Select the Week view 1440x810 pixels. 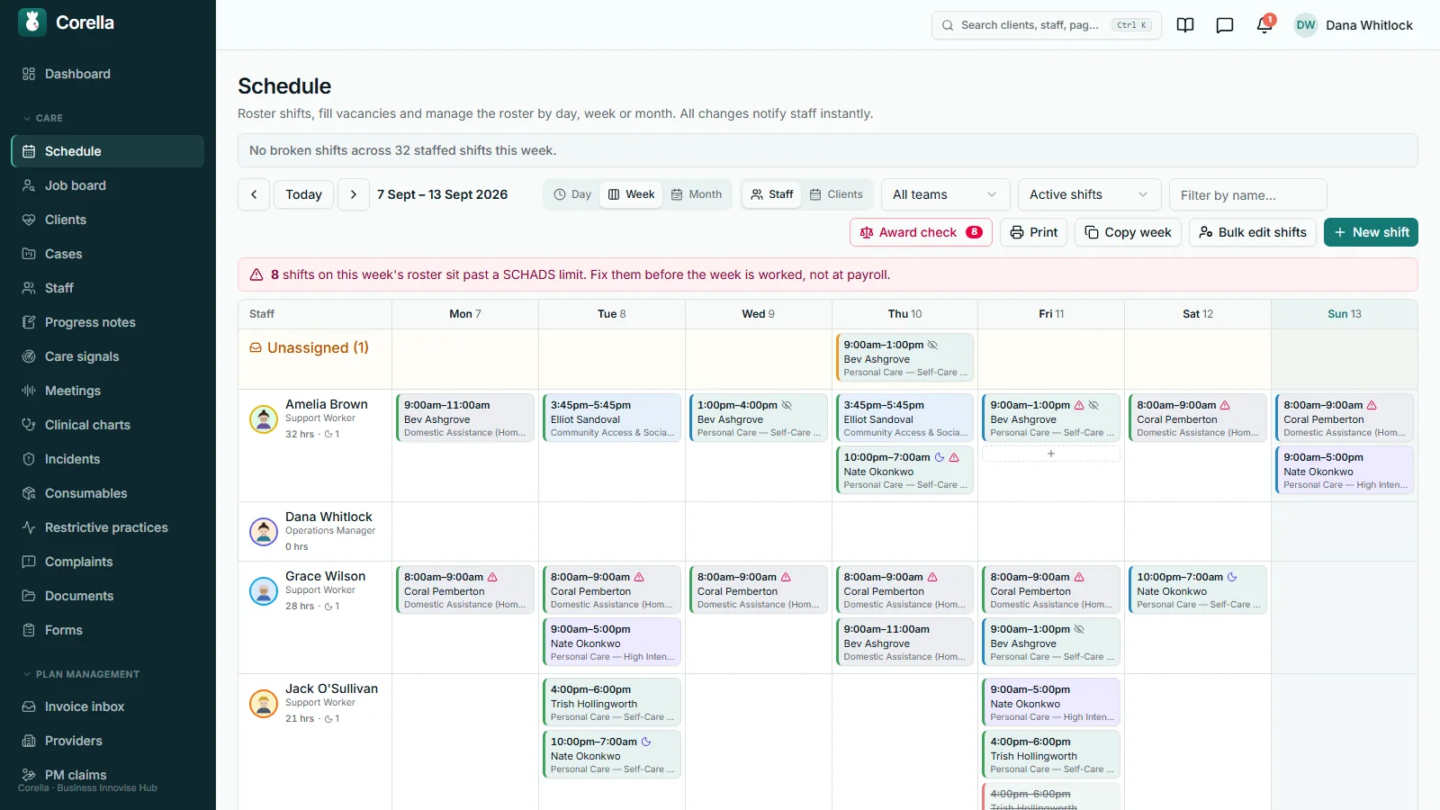click(x=631, y=194)
